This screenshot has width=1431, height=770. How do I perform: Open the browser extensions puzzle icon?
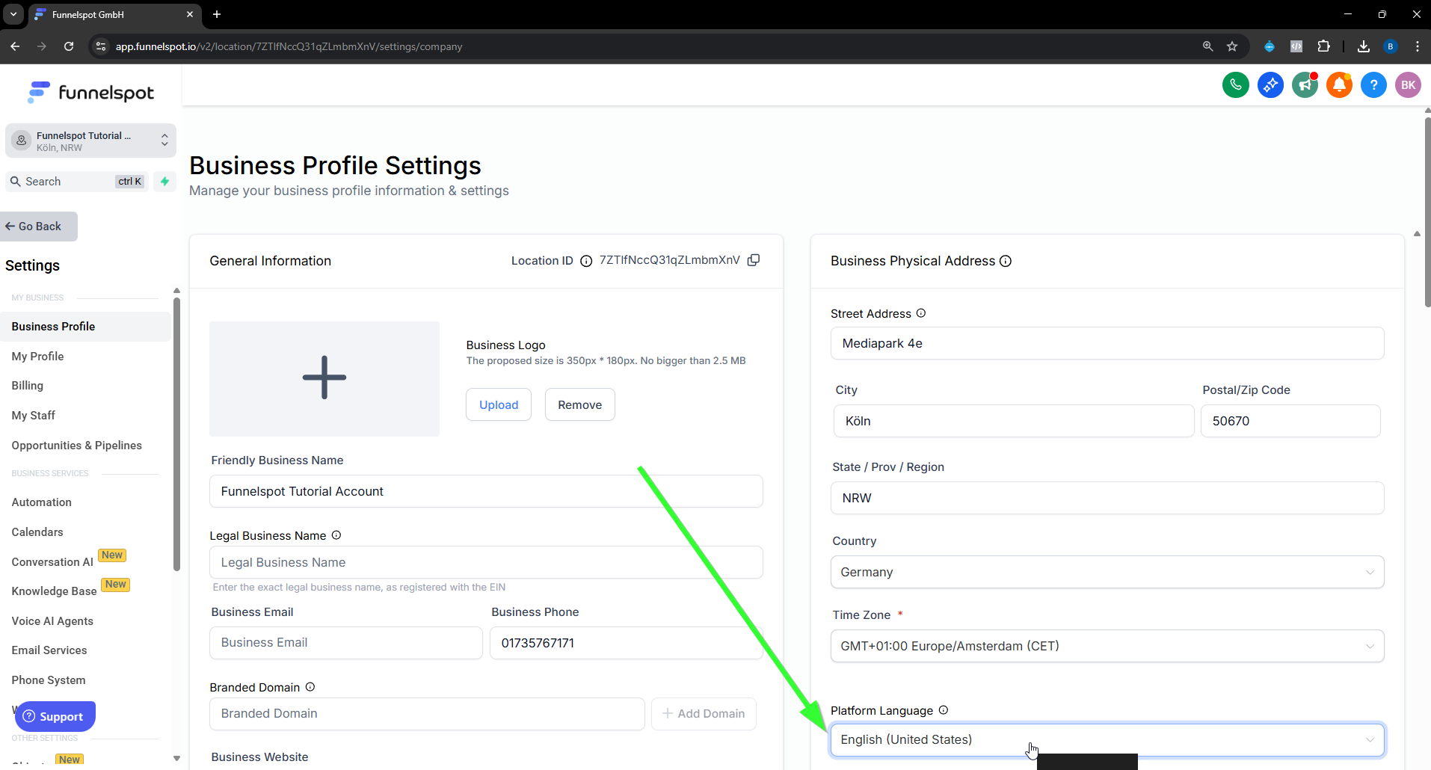[1323, 46]
